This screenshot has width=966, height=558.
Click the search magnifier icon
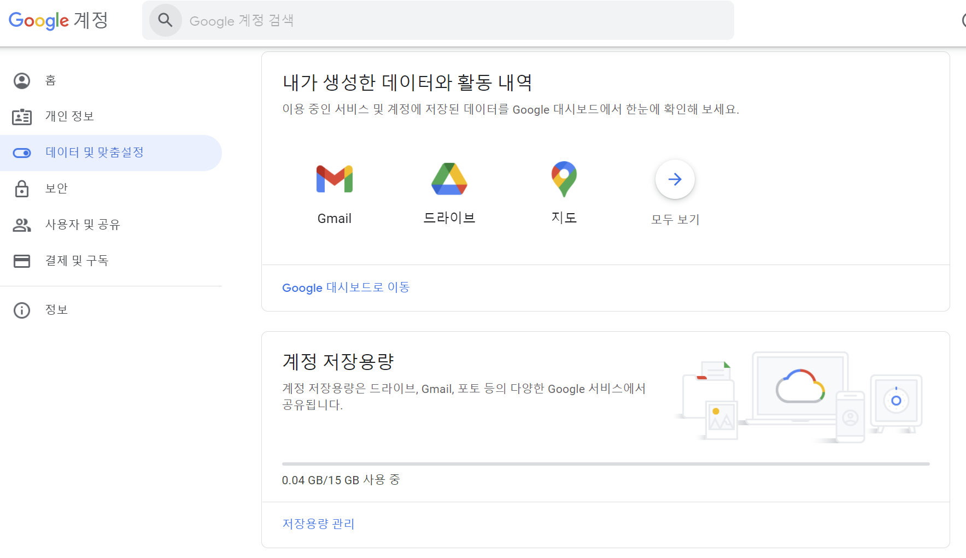tap(165, 20)
